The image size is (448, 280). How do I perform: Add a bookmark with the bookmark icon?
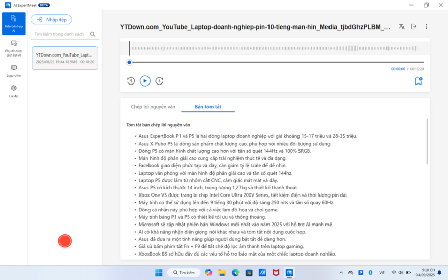click(x=419, y=81)
